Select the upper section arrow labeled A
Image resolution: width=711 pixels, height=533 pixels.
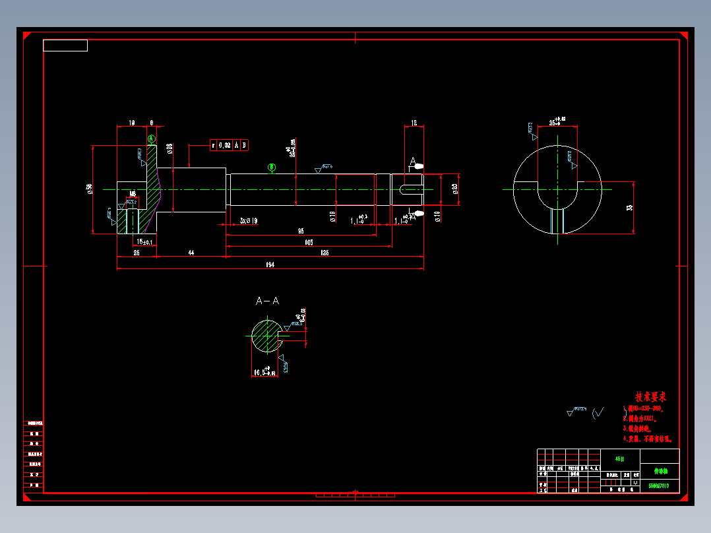coord(416,164)
